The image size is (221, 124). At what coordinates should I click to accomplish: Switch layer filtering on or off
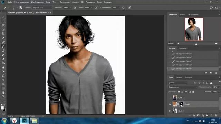220,82
